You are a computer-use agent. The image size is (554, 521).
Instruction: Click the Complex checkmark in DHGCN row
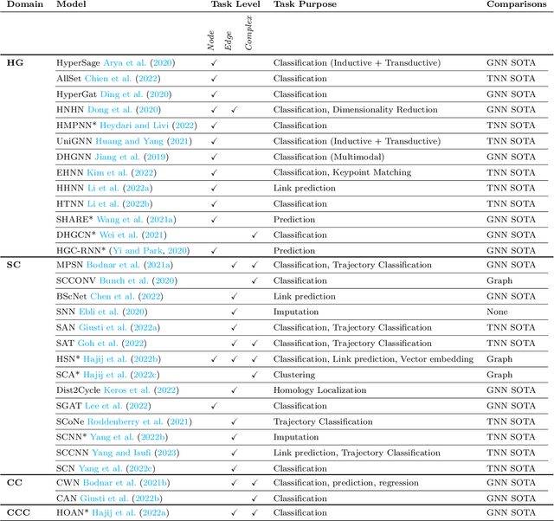[254, 235]
